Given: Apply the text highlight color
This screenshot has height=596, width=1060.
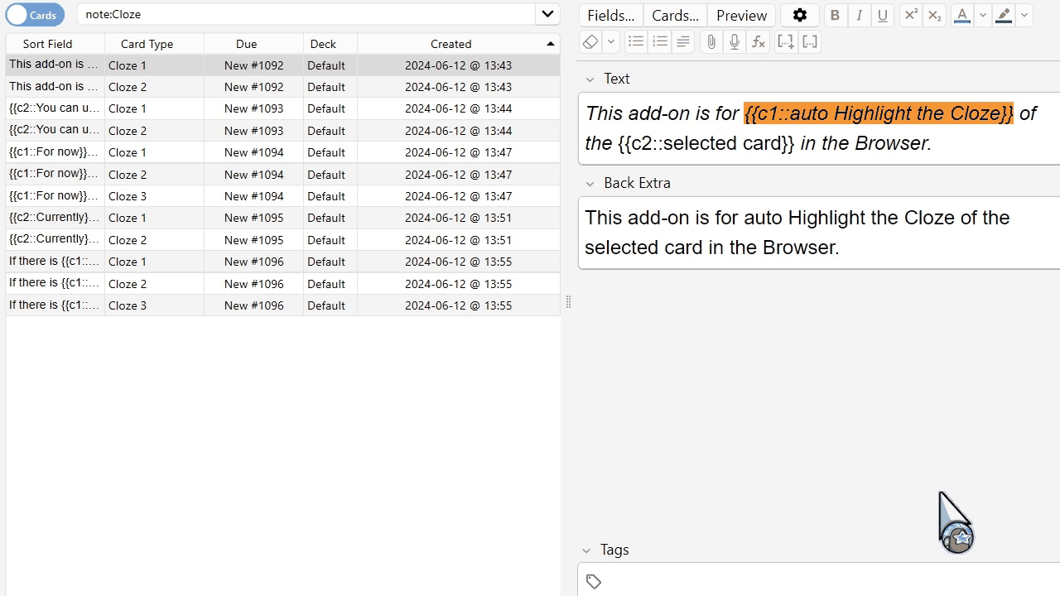Looking at the screenshot, I should (x=1003, y=15).
